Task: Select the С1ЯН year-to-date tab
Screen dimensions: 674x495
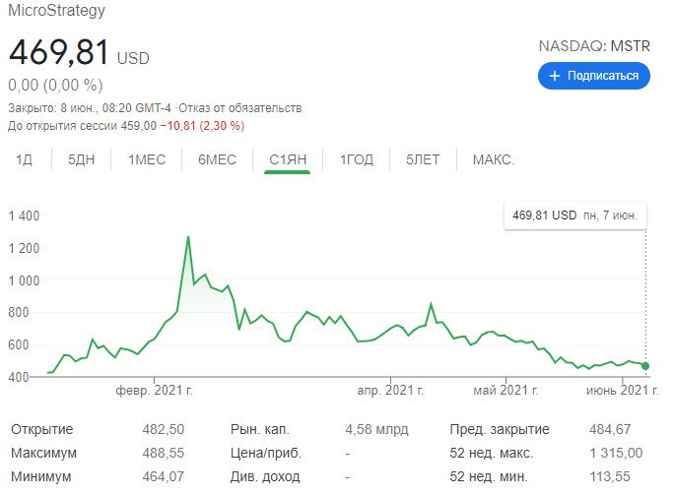Action: (x=288, y=159)
